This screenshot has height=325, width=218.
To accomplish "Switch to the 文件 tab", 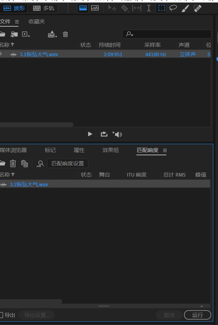I will (x=5, y=22).
